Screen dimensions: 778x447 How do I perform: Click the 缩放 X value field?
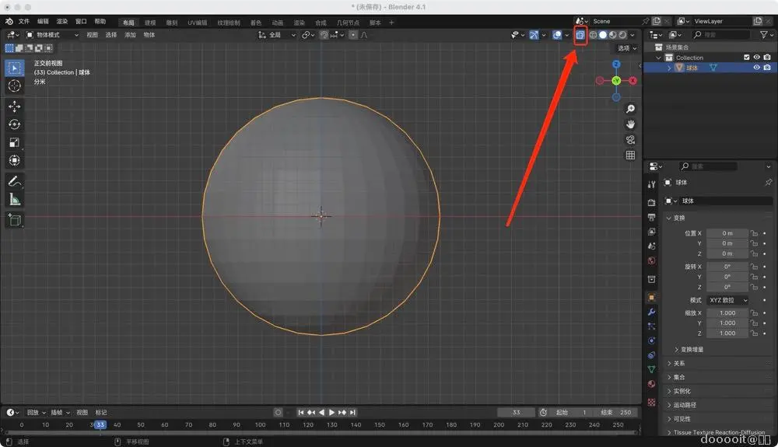coord(727,313)
